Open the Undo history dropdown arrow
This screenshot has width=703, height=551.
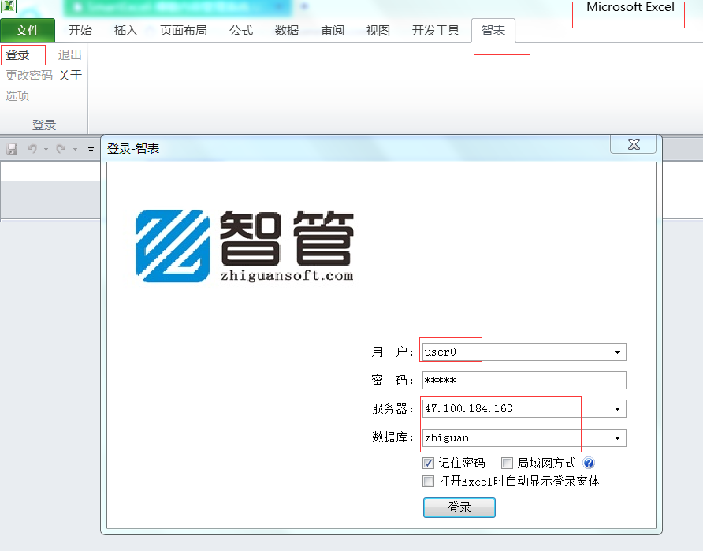(46, 149)
